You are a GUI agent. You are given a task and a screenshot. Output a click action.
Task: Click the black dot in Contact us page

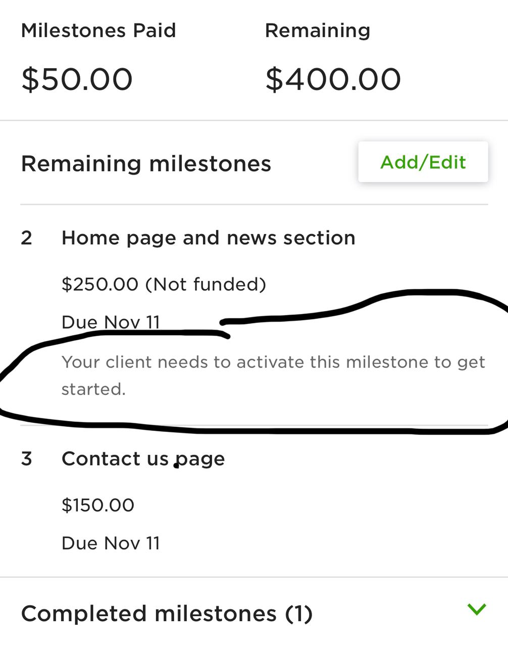pos(176,466)
